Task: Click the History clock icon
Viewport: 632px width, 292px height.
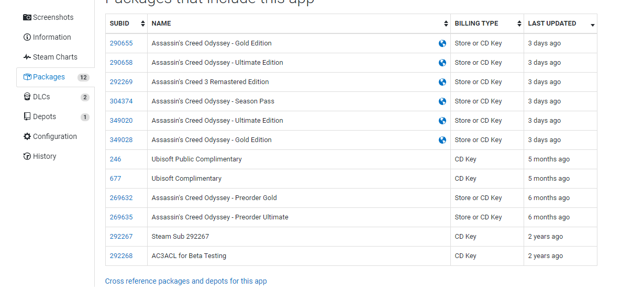Action: tap(27, 156)
